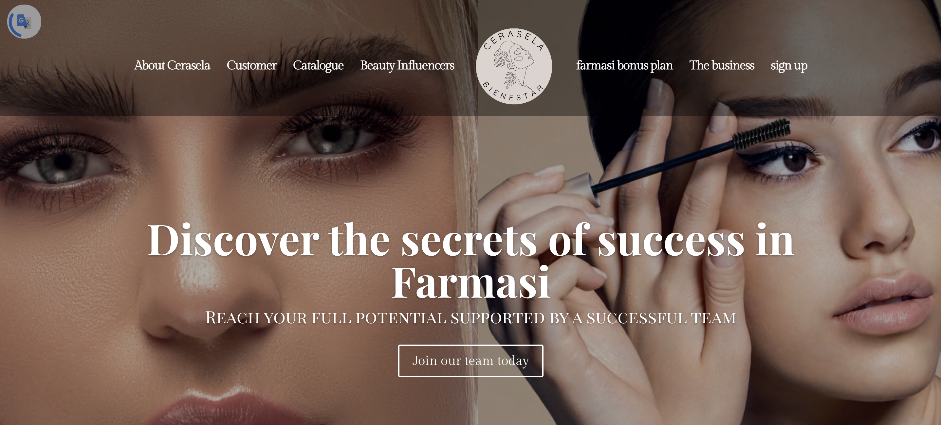Click the Discover the secrets headline
This screenshot has height=425, width=941.
[x=470, y=261]
